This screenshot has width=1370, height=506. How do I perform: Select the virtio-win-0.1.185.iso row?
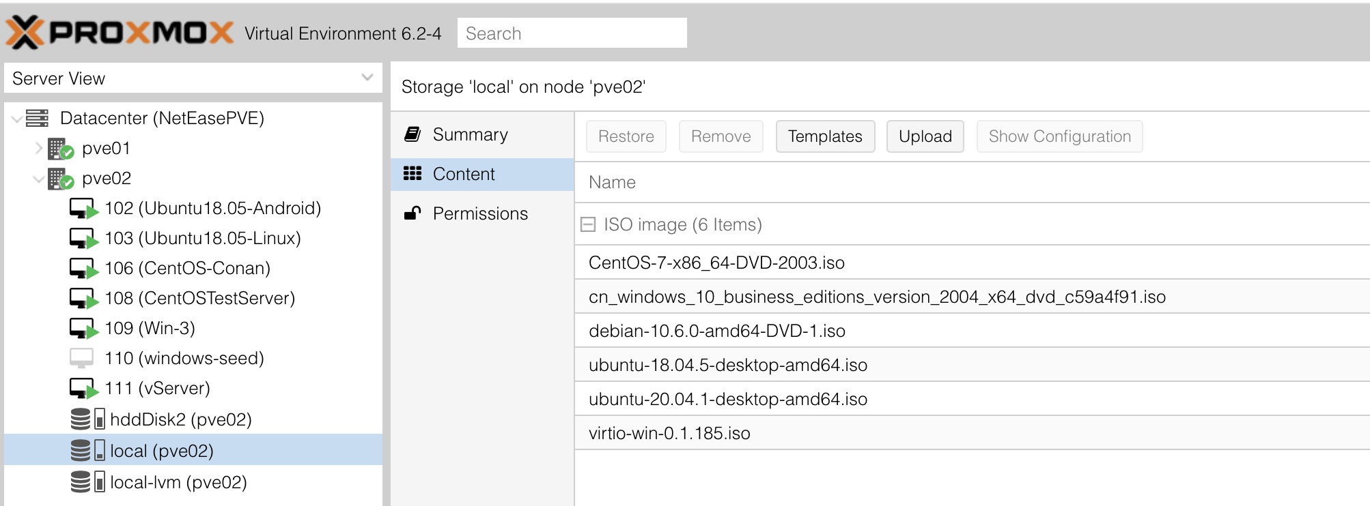972,433
